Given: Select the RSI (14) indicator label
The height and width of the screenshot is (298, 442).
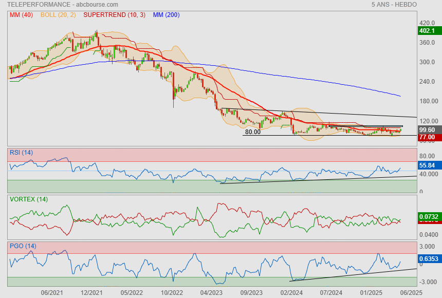Looking at the screenshot, I should pyautogui.click(x=22, y=153).
